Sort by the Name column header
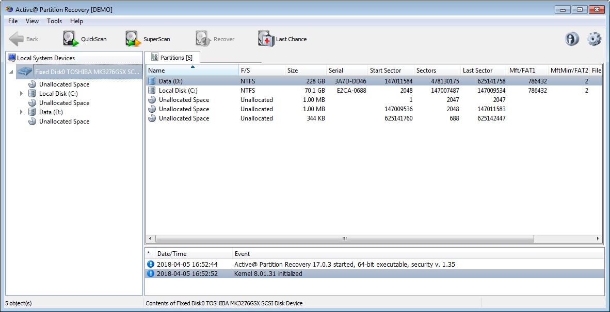The height and width of the screenshot is (312, 610). click(x=192, y=70)
